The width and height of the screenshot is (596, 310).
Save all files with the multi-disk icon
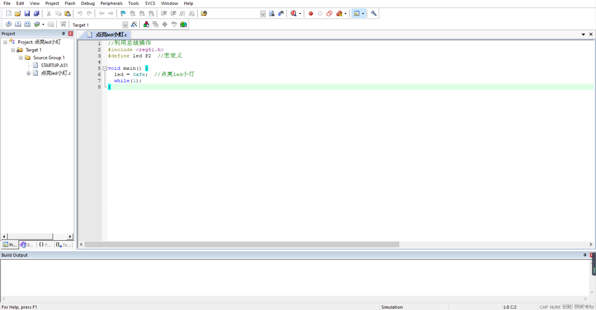(36, 13)
